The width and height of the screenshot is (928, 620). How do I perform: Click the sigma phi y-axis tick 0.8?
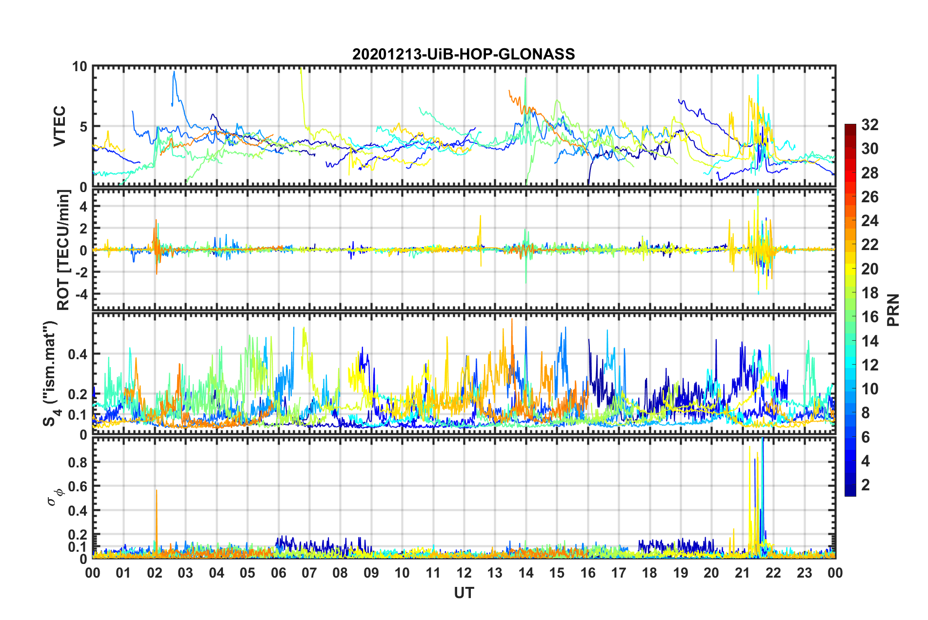click(79, 462)
